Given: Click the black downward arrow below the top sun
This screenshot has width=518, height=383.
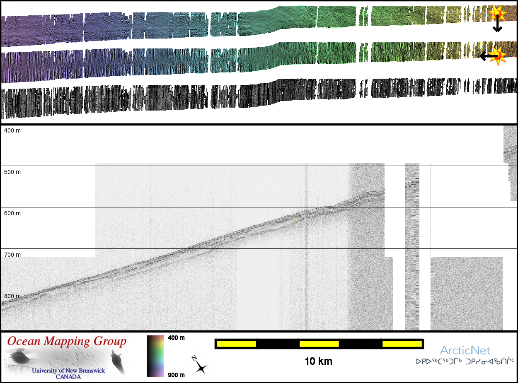Looking at the screenshot, I should click(497, 26).
